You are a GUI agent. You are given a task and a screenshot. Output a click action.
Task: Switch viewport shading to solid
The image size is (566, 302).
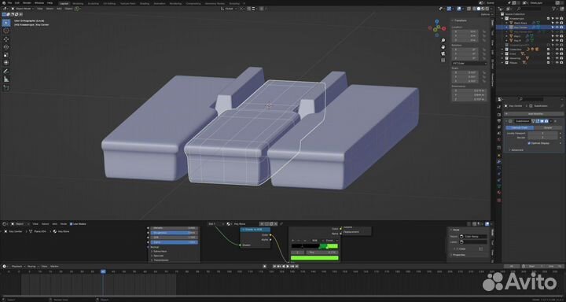(479, 9)
